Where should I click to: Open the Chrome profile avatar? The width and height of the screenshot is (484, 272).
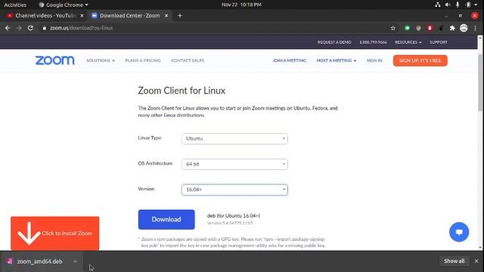(464, 28)
